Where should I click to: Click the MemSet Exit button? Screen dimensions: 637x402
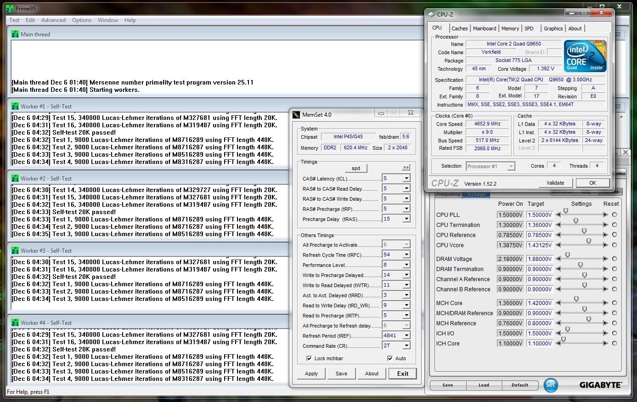[403, 374]
